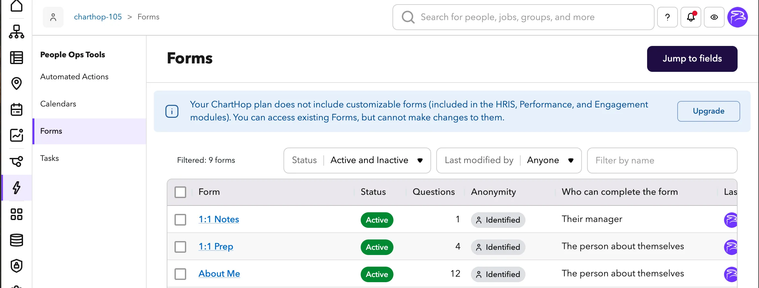759x288 pixels.
Task: Click the Upgrade button
Action: [x=708, y=111]
